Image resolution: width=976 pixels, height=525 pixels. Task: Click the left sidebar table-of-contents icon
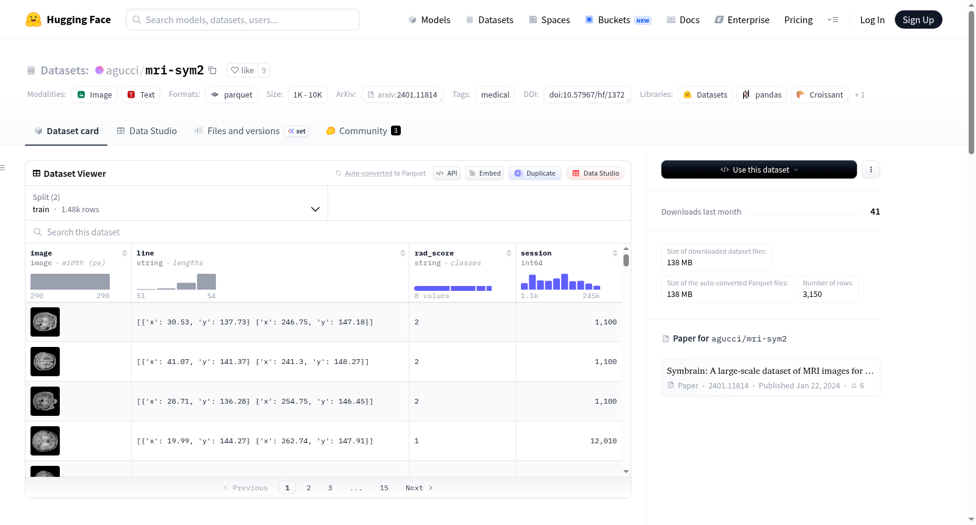(x=2, y=168)
